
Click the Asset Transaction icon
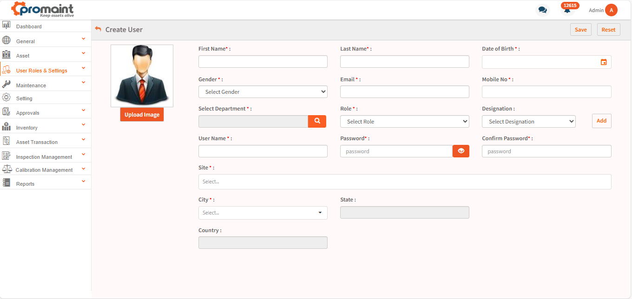[7, 141]
